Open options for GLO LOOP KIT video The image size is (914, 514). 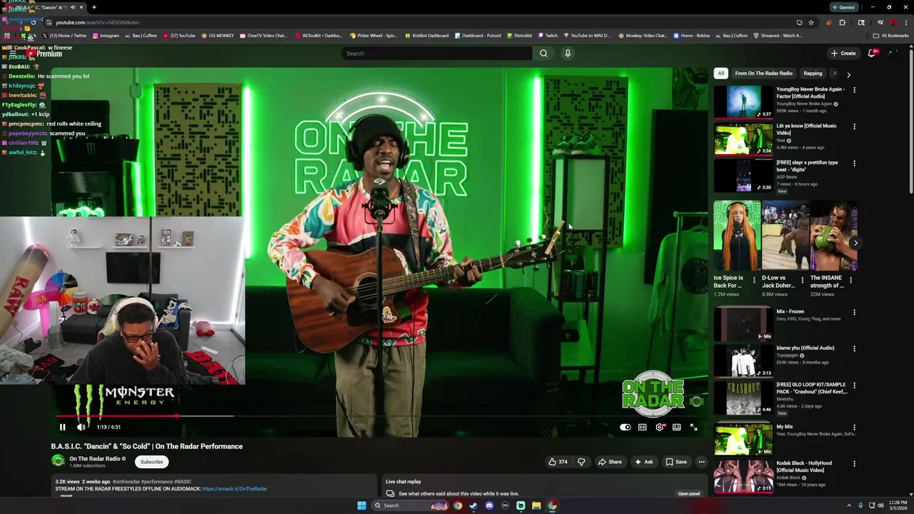point(854,385)
